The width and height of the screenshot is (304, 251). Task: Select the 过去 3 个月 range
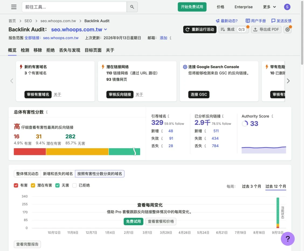251,186
